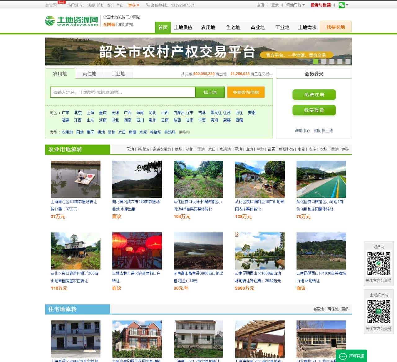
Task: Open the 更多 hot cities list
Action: click(x=134, y=5)
